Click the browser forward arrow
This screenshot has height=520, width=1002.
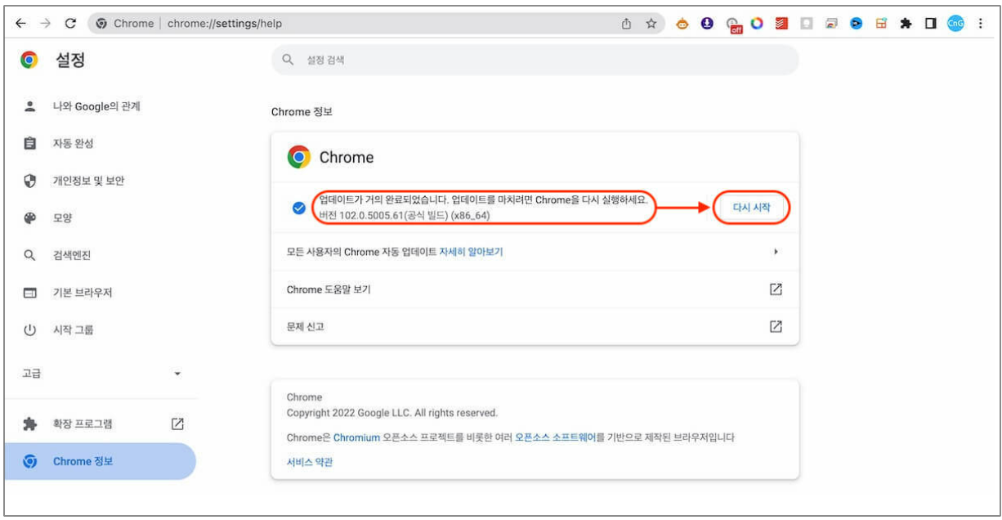tap(46, 24)
